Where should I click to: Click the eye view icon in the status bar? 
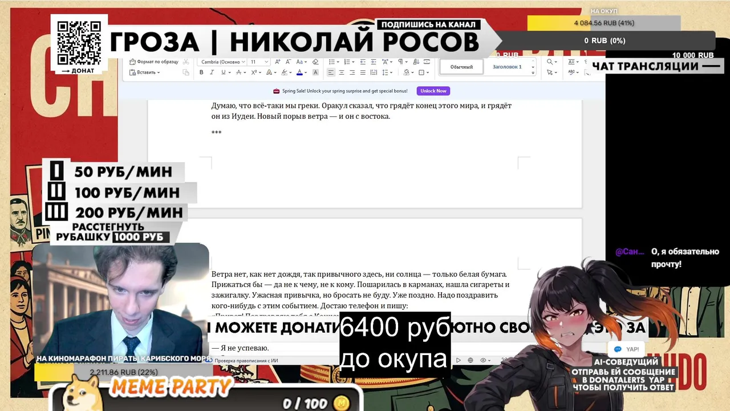tap(484, 360)
